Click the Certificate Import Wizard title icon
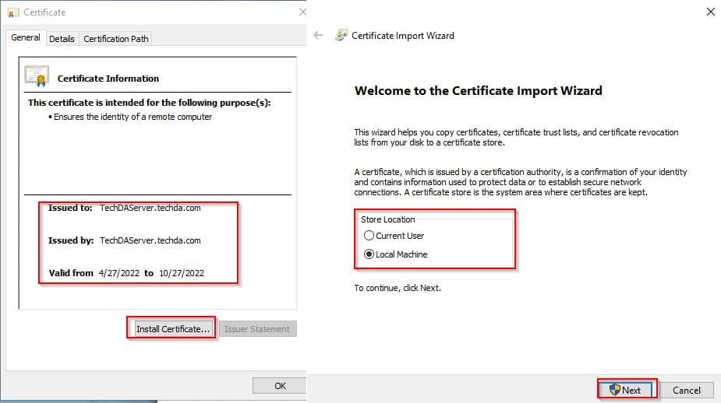The width and height of the screenshot is (721, 403). pos(341,35)
